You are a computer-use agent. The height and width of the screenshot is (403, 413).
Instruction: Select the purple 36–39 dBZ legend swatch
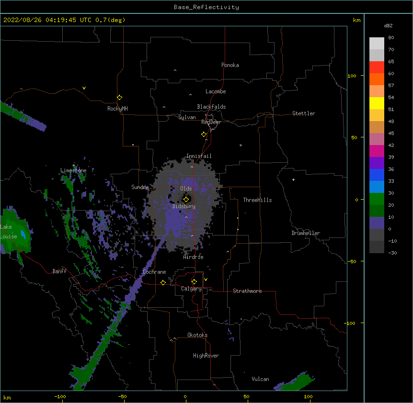(x=377, y=163)
